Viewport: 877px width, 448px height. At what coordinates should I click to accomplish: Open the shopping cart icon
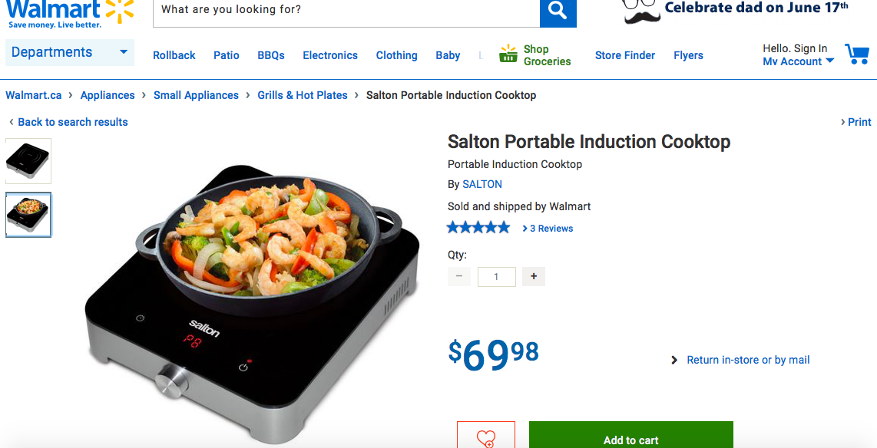coord(857,54)
